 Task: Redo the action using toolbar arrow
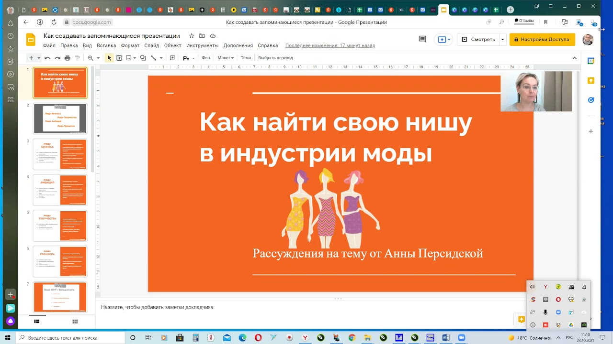pyautogui.click(x=57, y=58)
